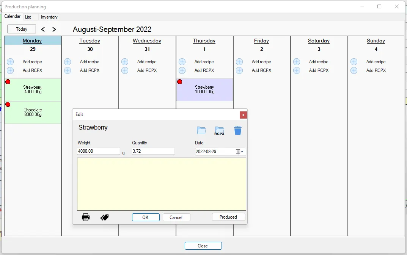This screenshot has width=407, height=255.
Task: Click the Monday column header
Action: pyautogui.click(x=32, y=41)
